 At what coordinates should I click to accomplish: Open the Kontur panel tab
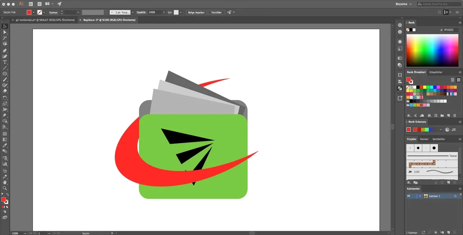point(424,139)
